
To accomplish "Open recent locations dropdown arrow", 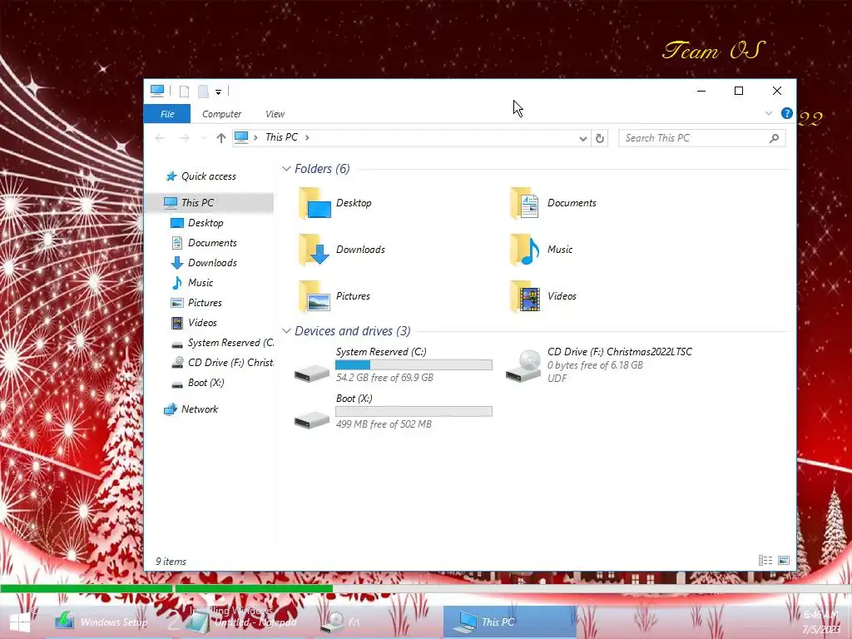I will pyautogui.click(x=204, y=138).
